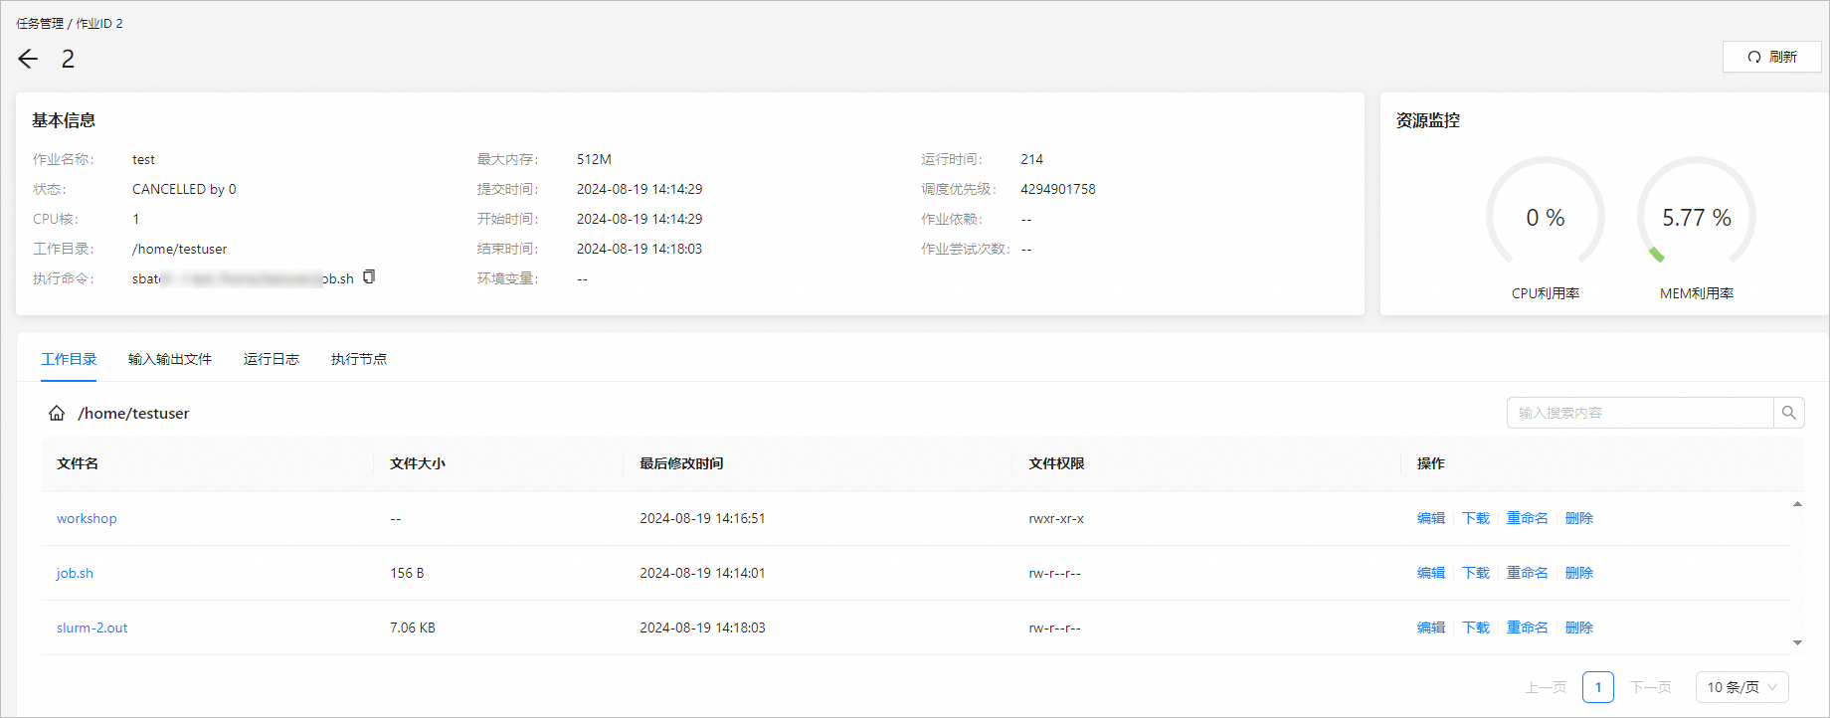Click 编辑 for the slurm-2.out row
Viewport: 1830px width, 718px height.
pos(1431,628)
